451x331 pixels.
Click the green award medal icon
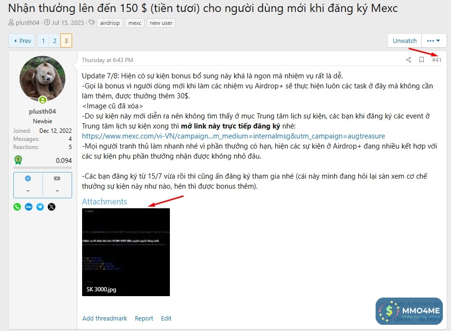[x=18, y=160]
